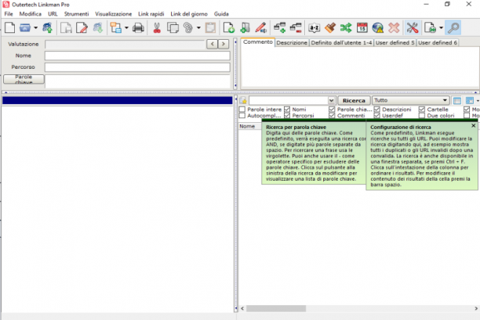This screenshot has width=480, height=320.
Task: Click the green shuffle arrows icon
Action: [x=346, y=28]
